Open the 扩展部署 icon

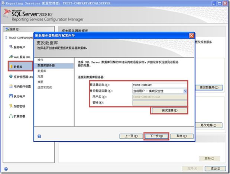pos(11,116)
